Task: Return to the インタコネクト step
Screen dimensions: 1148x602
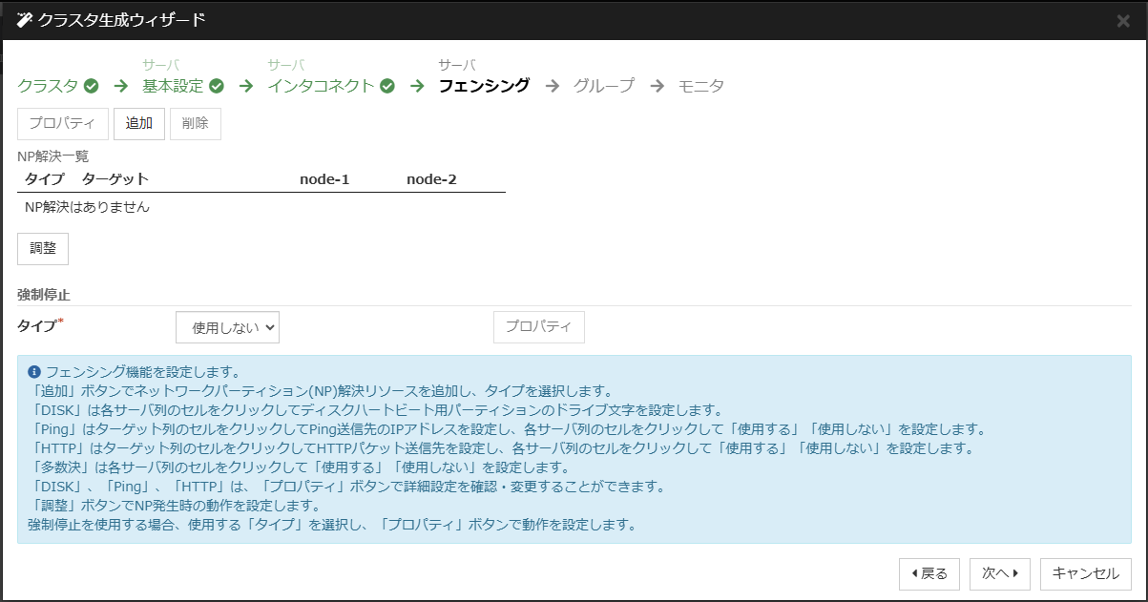Action: 321,86
